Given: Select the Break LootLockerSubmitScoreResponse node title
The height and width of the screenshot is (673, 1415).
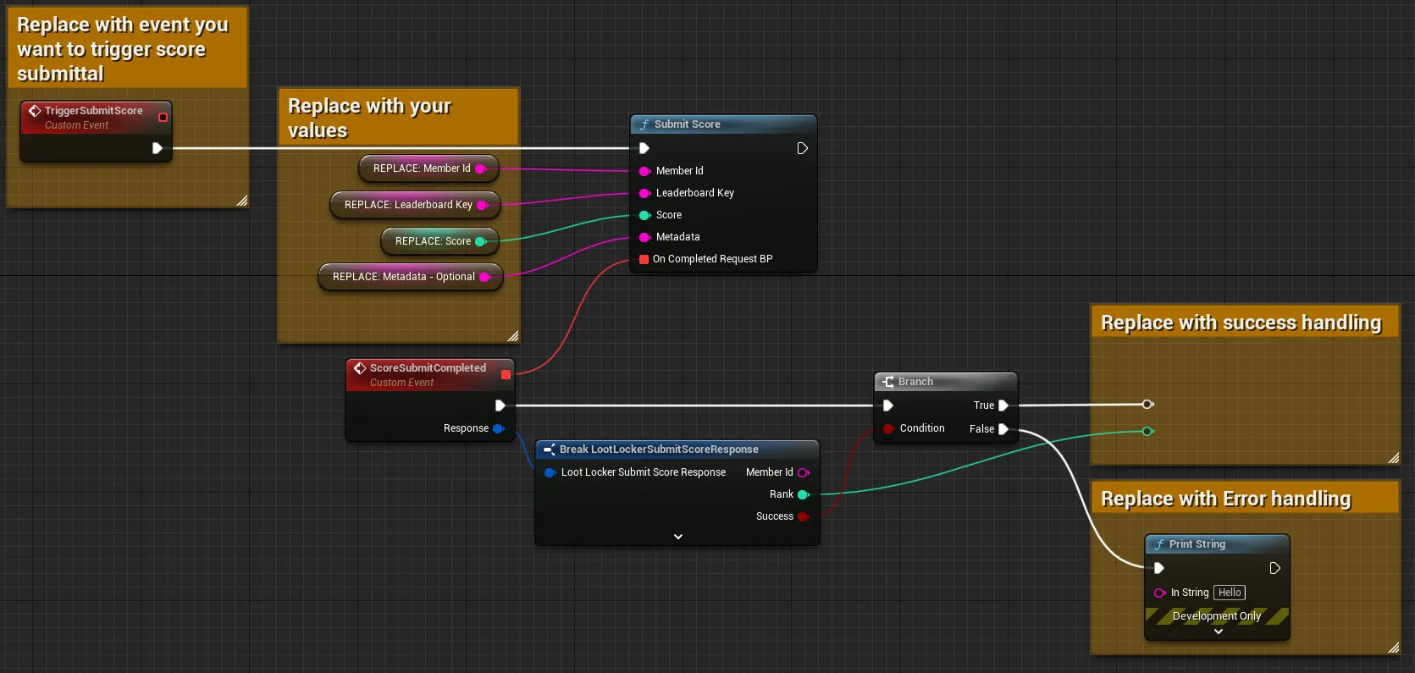Looking at the screenshot, I should (659, 450).
